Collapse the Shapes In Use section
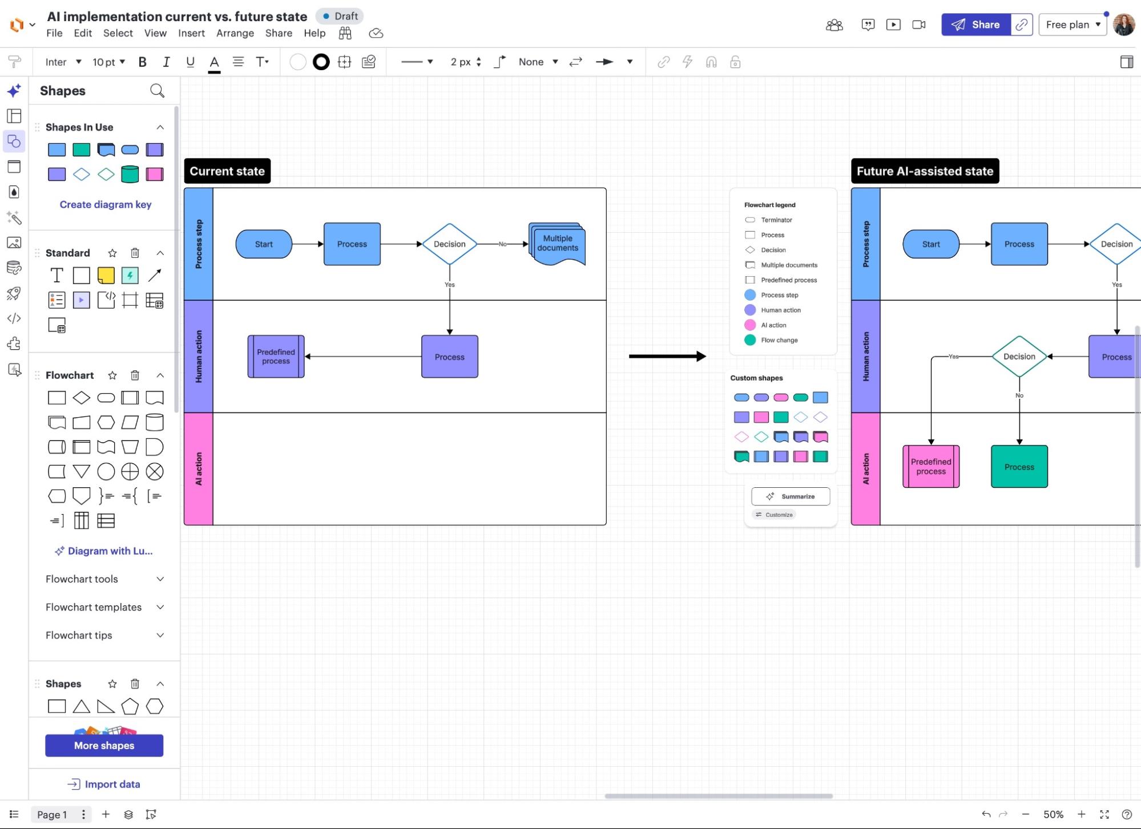This screenshot has height=829, width=1141. (160, 127)
